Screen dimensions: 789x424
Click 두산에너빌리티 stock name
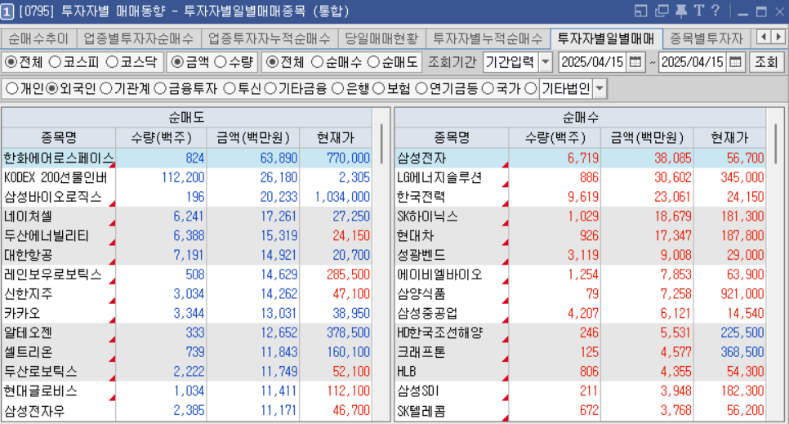pos(47,235)
